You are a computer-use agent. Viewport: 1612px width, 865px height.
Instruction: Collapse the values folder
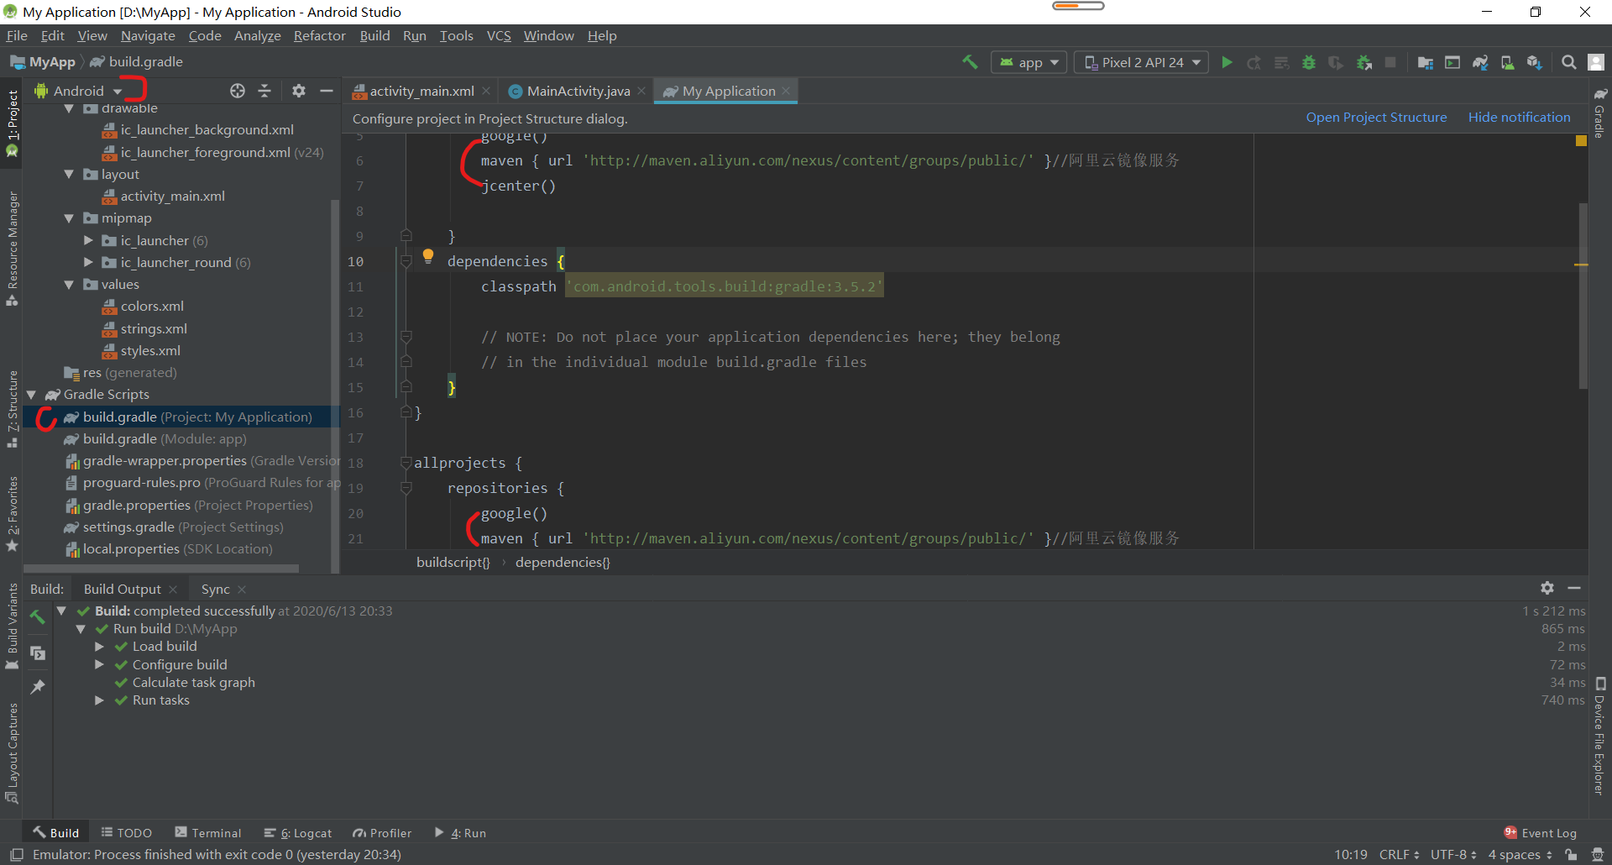click(69, 284)
